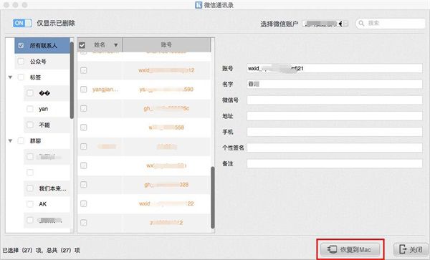Check the AK group checkbox
The width and height of the screenshot is (430, 260).
click(30, 204)
